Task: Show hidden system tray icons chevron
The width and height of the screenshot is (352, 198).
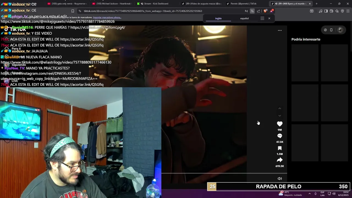Action: coord(310,194)
